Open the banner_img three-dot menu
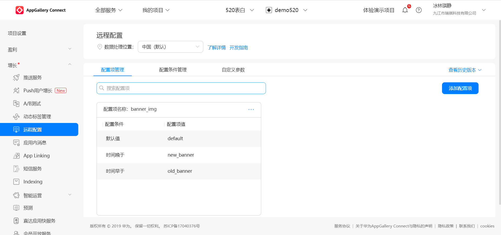The width and height of the screenshot is (501, 235). pyautogui.click(x=251, y=109)
